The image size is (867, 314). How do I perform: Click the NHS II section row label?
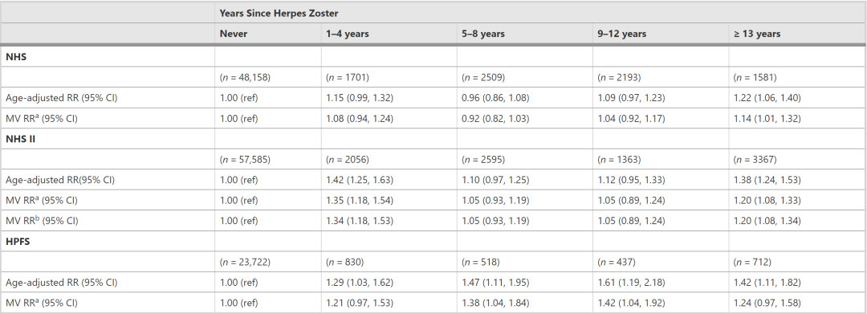pyautogui.click(x=20, y=139)
